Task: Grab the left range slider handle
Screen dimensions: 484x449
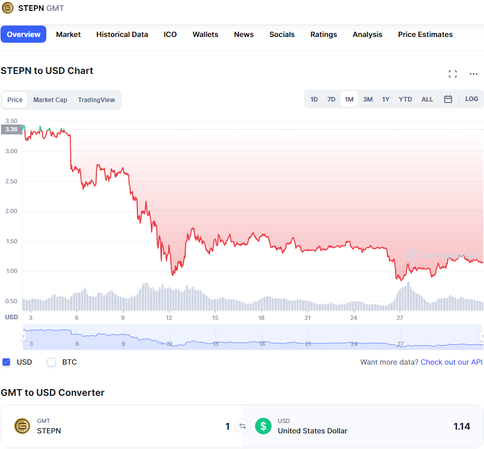Action: [x=23, y=336]
